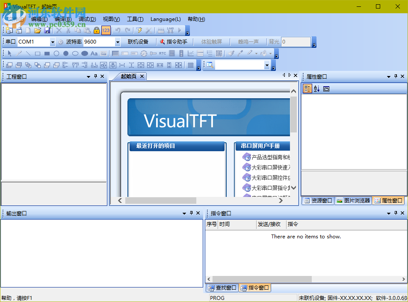Open the 波特率 9600 baud rate dropdown
The height and width of the screenshot is (302, 408).
tap(118, 41)
